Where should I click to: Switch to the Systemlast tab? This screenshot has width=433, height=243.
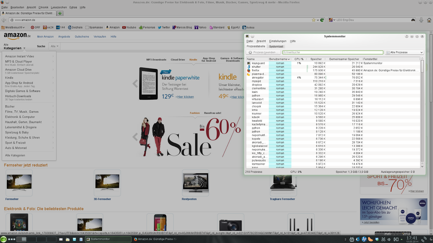[276, 46]
